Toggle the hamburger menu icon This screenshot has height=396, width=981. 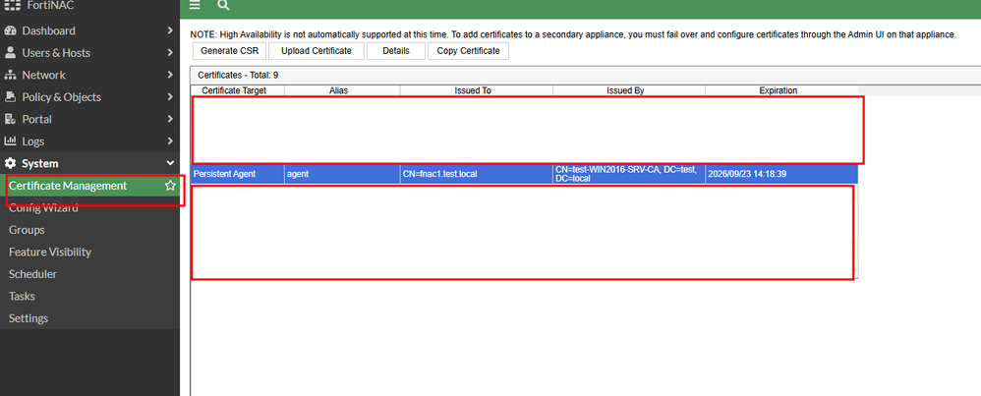[x=195, y=6]
